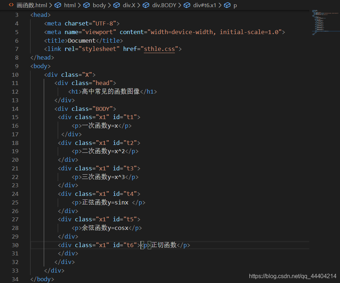Expand chevron after 画函数.html breadcrumb

coord(51,5)
